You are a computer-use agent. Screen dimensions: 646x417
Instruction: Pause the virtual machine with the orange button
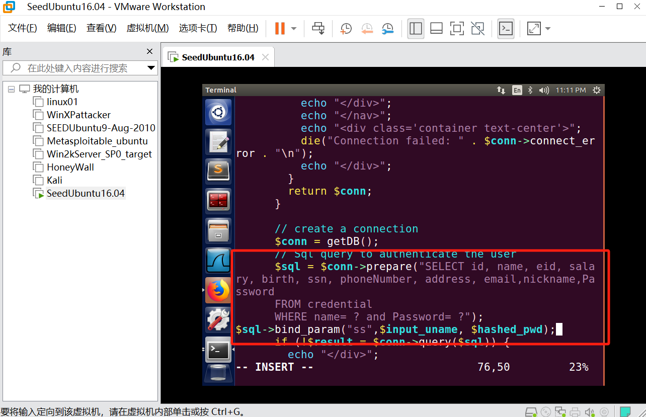tap(280, 28)
